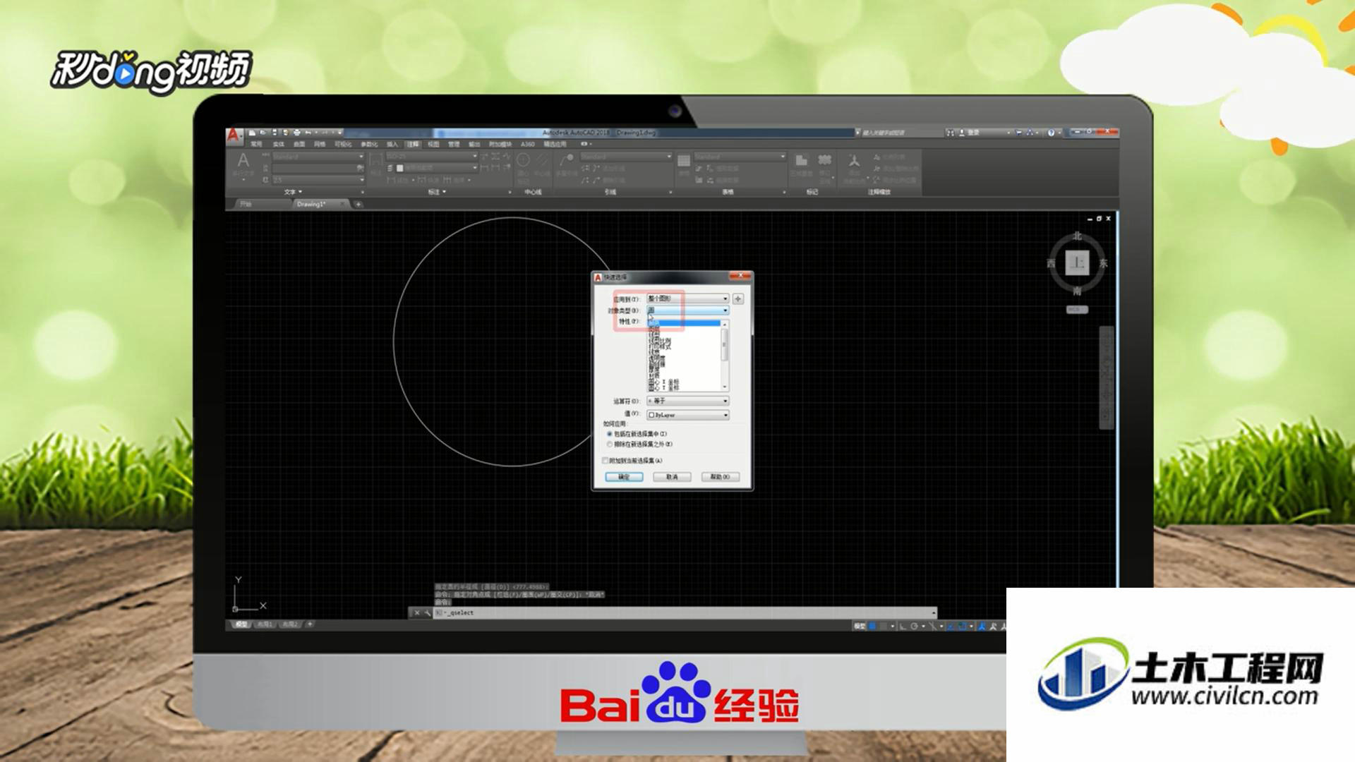The image size is (1355, 762).
Task: Expand the Operator dropdown
Action: (688, 401)
